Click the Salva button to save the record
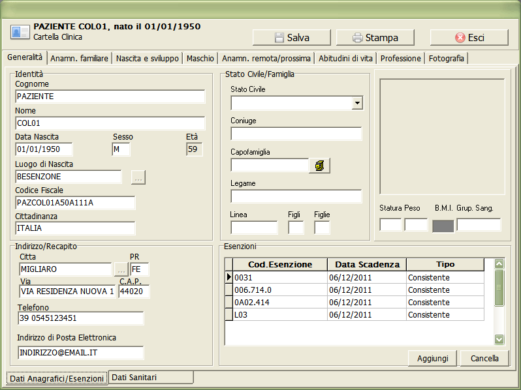 (291, 38)
